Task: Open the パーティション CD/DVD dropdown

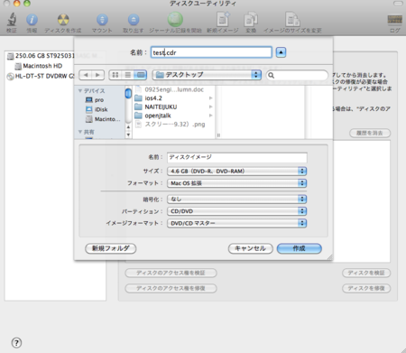Action: (237, 211)
